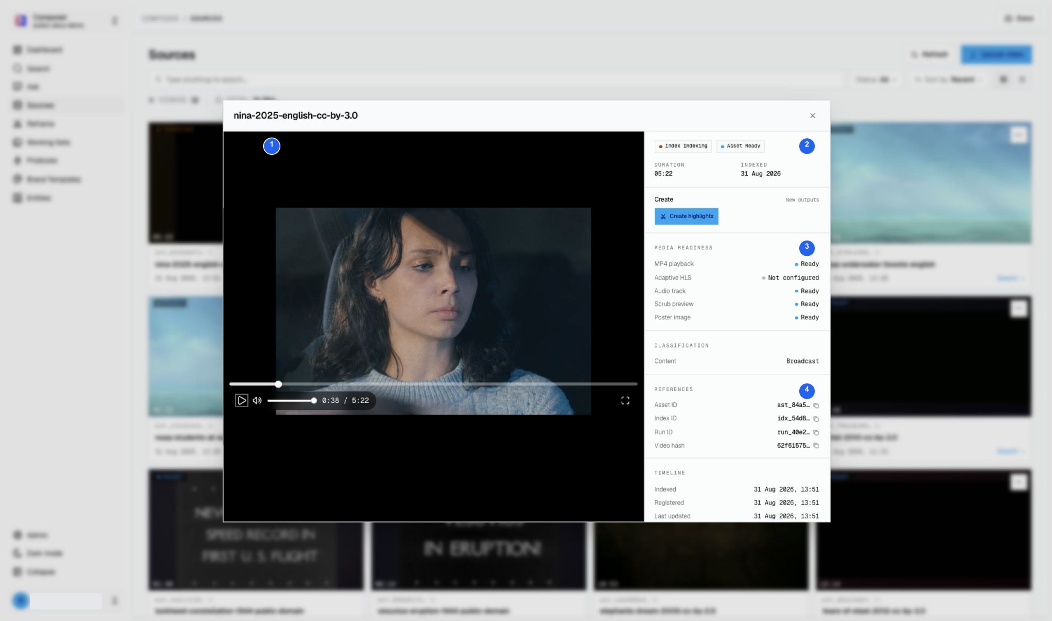Click the Create highlights button
1052x621 pixels.
coord(686,216)
